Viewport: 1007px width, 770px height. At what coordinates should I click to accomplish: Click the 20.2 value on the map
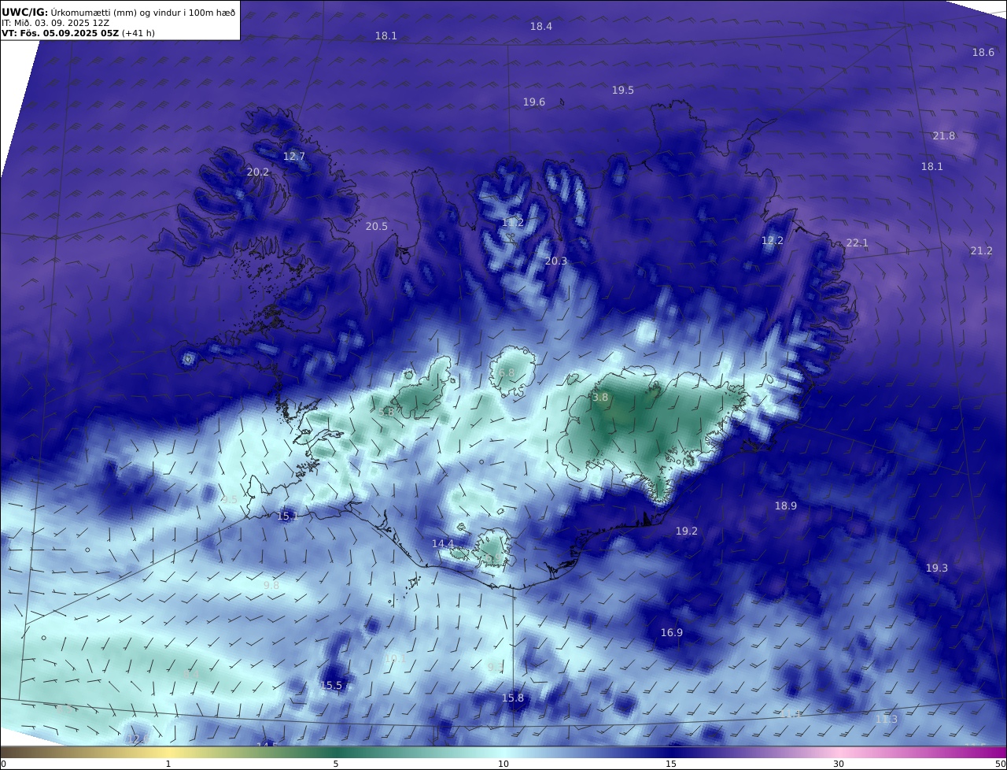click(x=257, y=172)
